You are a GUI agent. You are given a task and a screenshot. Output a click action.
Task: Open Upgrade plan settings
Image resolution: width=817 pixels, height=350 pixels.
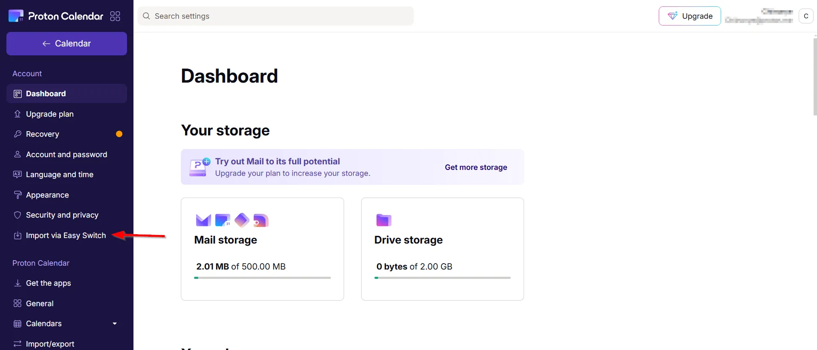click(67, 114)
